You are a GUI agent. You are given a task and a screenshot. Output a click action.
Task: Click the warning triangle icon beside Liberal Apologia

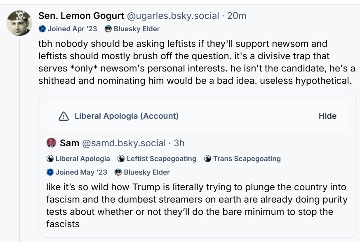coord(64,116)
